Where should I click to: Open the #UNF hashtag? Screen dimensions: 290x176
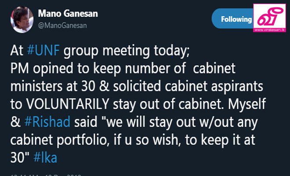43,50
